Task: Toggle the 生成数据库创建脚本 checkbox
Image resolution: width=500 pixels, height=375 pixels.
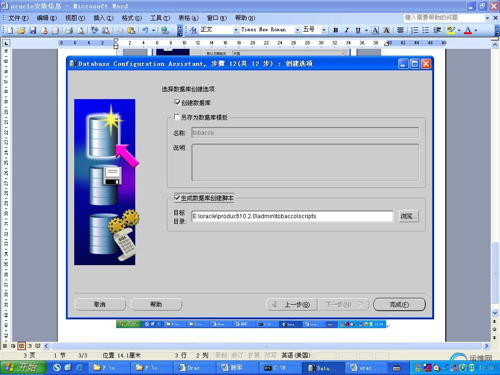Action: (x=177, y=198)
